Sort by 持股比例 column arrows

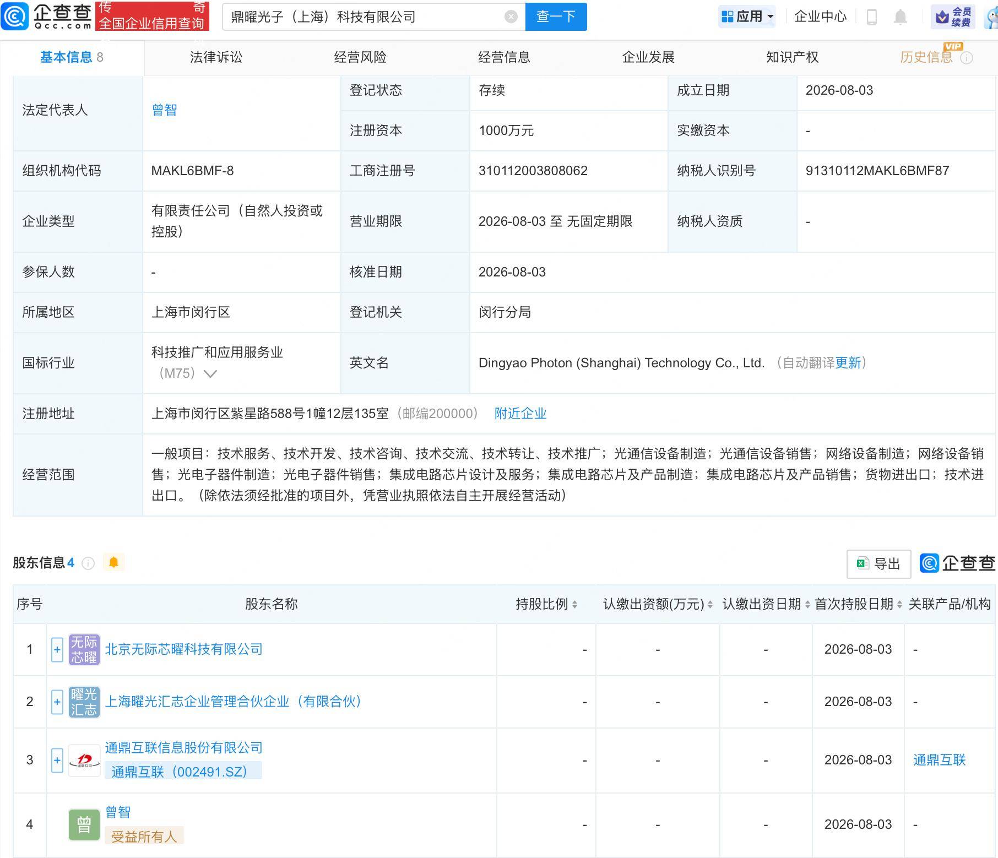coord(574,605)
